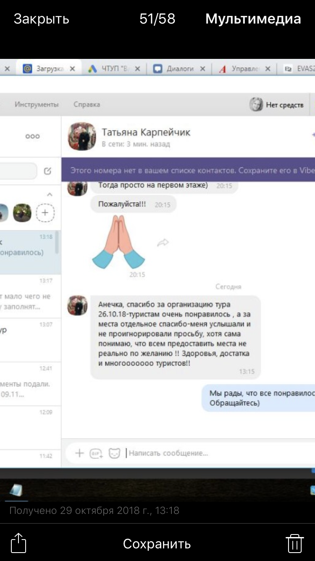Open the Инструменты menu
The image size is (315, 561).
tap(37, 104)
